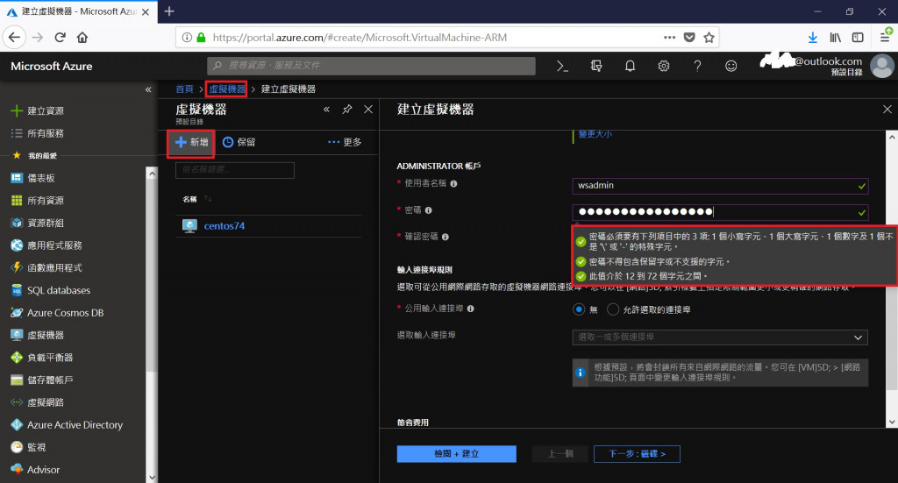898x483 pixels.
Task: Bookmark this page with the star
Action: [x=709, y=38]
